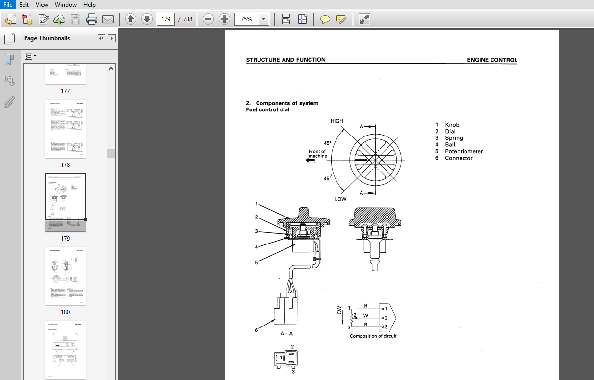Click the fit one full page icon
This screenshot has width=594, height=380.
(x=302, y=19)
